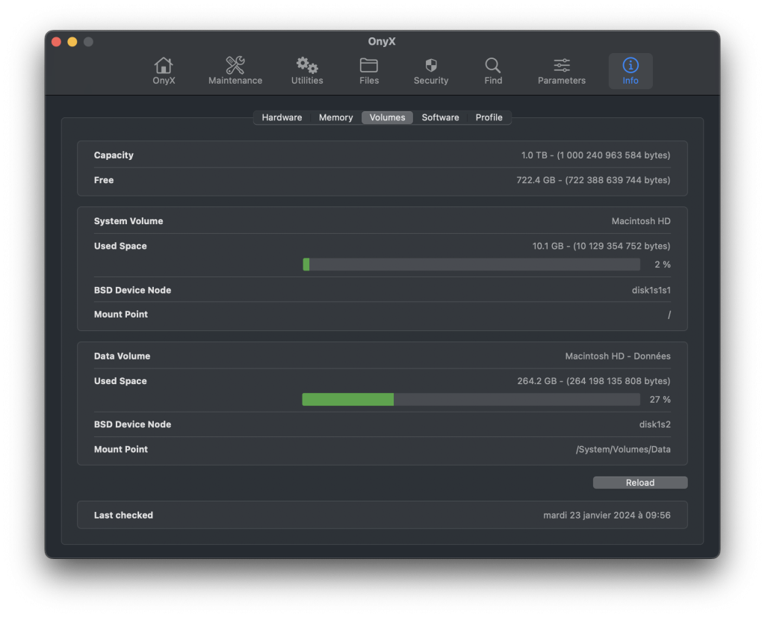Click the Reload button
The width and height of the screenshot is (765, 618).
point(640,483)
